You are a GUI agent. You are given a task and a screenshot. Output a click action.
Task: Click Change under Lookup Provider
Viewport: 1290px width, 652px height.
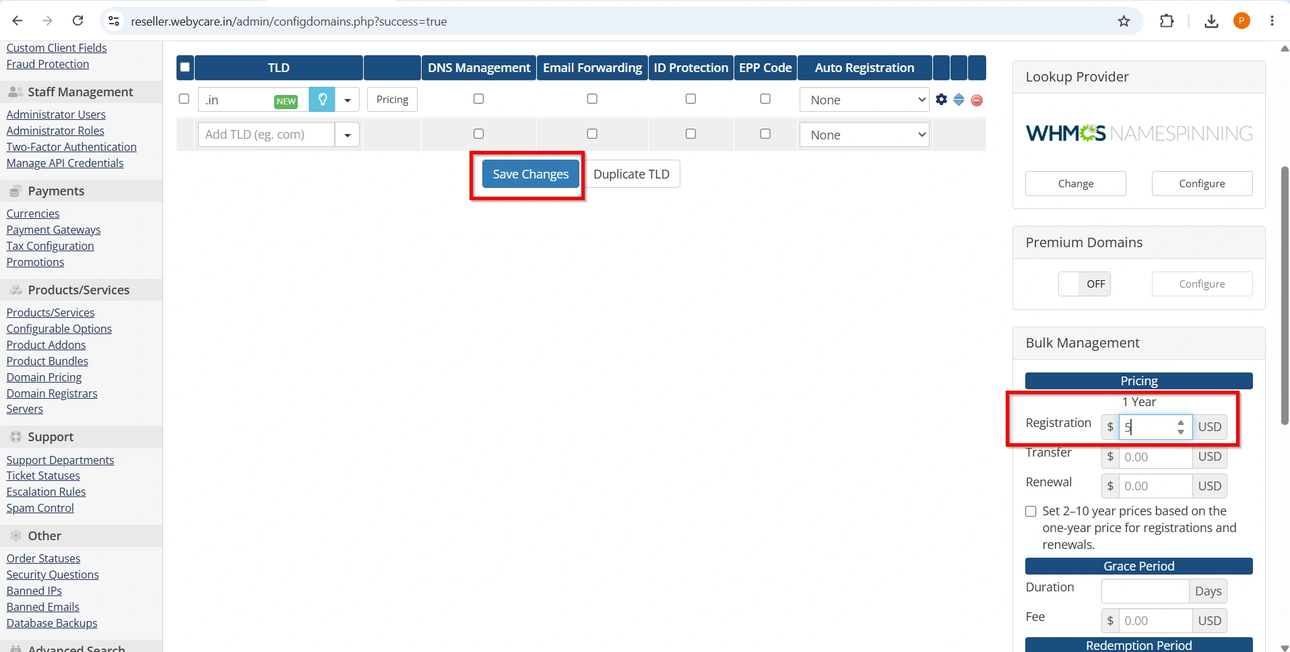(1076, 183)
